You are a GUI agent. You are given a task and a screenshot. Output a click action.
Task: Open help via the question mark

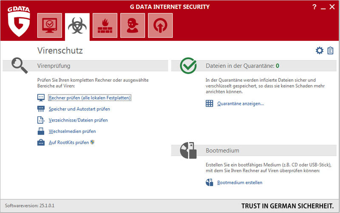click(314, 7)
